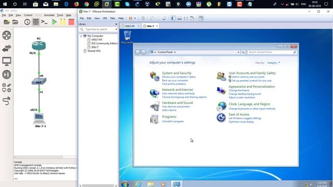Open GNS3 console connect to all nodes

[44, 22]
